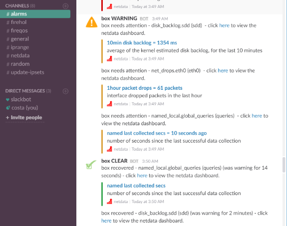This screenshot has height=226, width=287.
Task: Click the BOT badge next to box WARNING
Action: tap(144, 19)
